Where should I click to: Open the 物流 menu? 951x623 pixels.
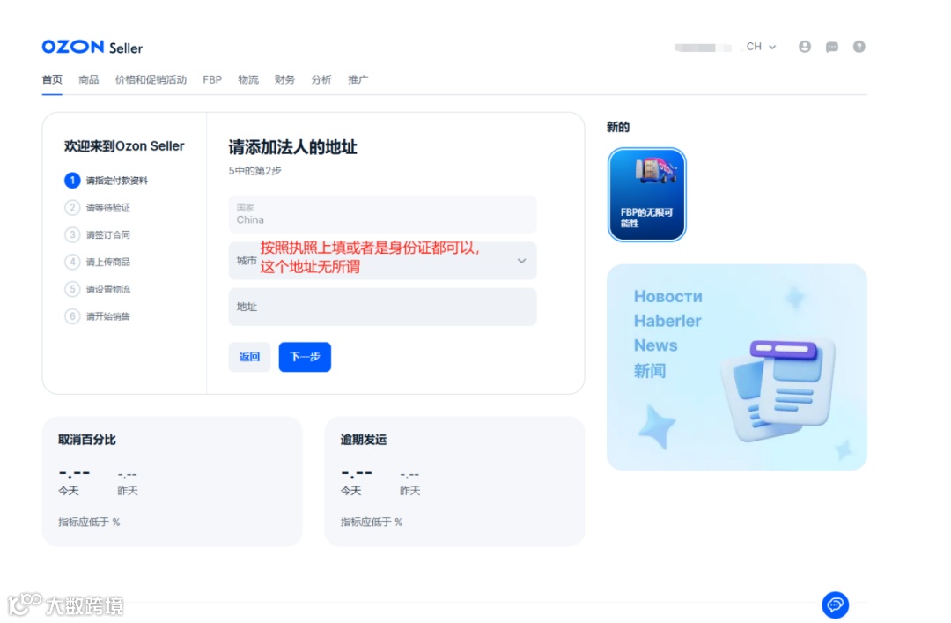pos(248,79)
